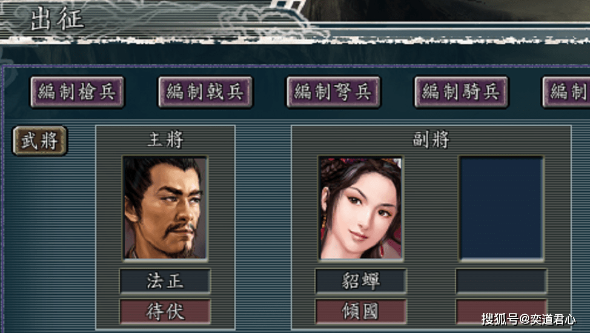Click the 副將 panel header
Viewport: 590px width, 333px height.
[431, 140]
